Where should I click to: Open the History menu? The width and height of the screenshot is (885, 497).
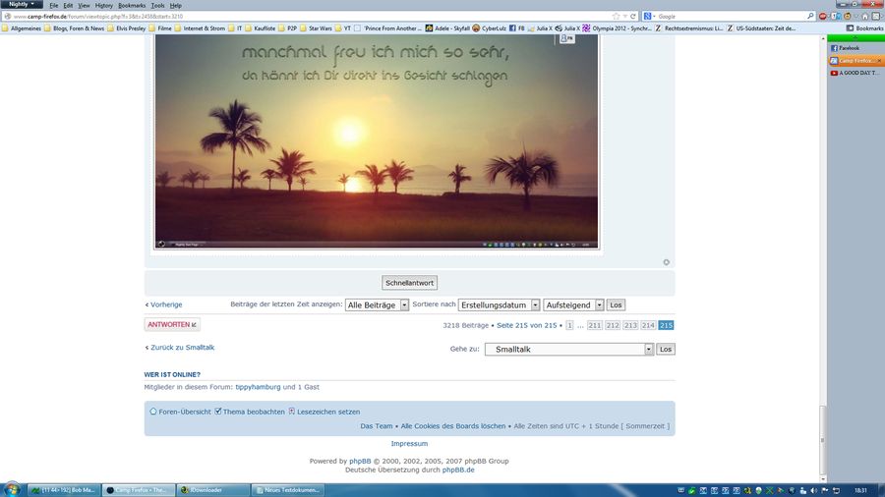[x=103, y=5]
